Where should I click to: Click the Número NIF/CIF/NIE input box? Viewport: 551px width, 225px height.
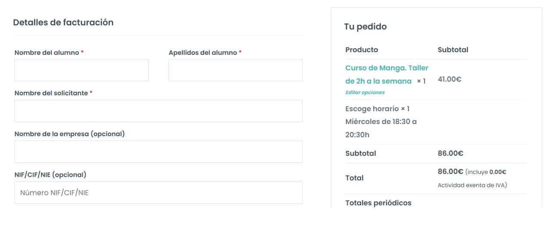point(158,193)
